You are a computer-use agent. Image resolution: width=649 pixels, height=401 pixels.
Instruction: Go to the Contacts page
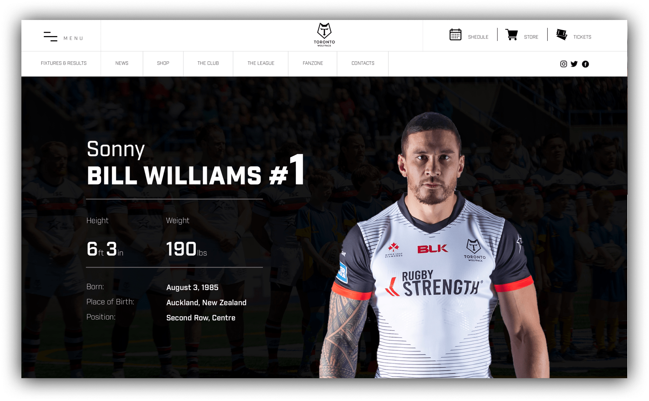coord(363,63)
